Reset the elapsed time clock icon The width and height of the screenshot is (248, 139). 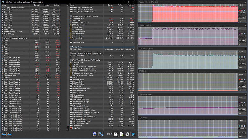[115, 134]
